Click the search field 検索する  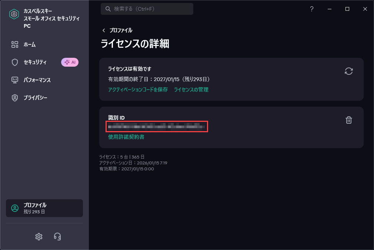point(147,9)
